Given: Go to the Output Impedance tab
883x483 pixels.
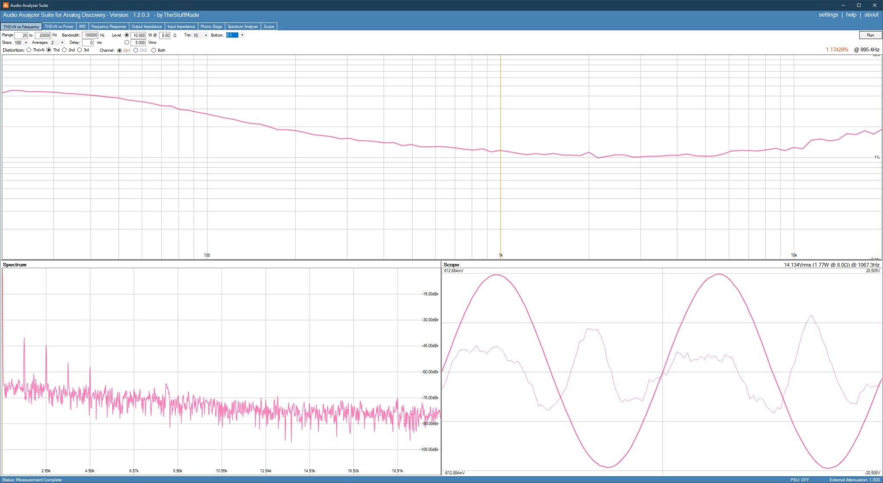Looking at the screenshot, I should tap(147, 27).
